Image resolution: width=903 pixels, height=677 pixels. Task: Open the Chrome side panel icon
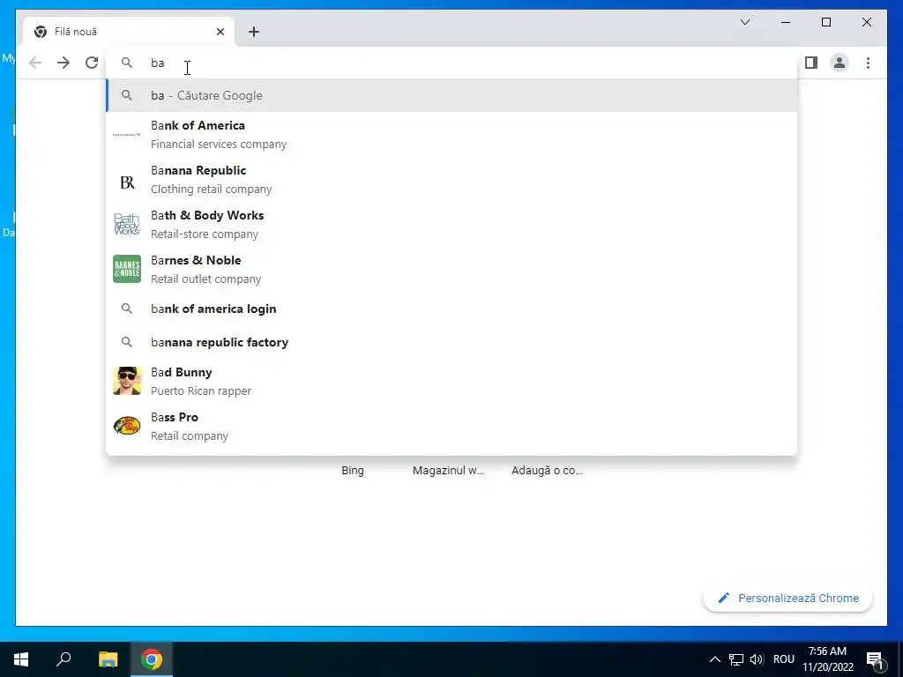coord(811,63)
